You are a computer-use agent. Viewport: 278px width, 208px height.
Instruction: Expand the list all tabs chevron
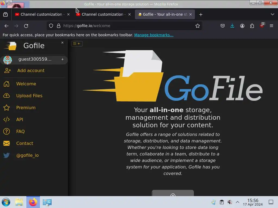click(x=273, y=14)
